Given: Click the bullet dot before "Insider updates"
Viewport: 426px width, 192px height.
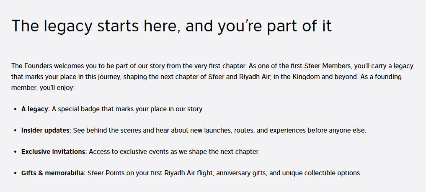Looking at the screenshot, I should 15,131.
